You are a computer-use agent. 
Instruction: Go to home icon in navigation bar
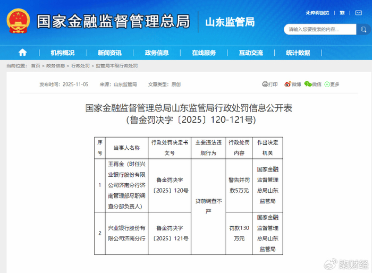22,53
